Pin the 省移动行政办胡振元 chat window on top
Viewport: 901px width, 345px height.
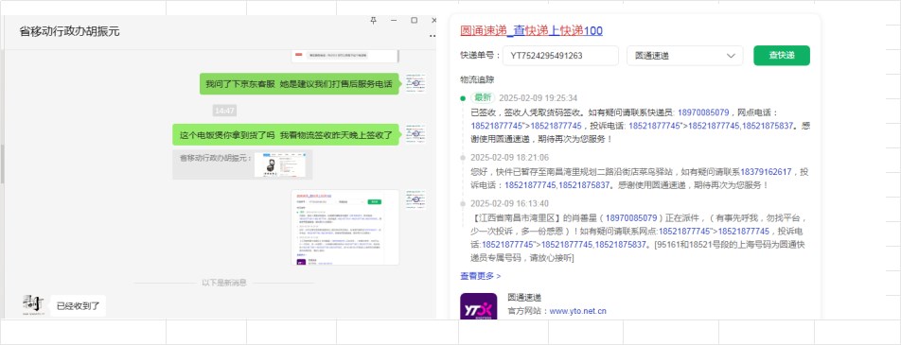tap(374, 20)
